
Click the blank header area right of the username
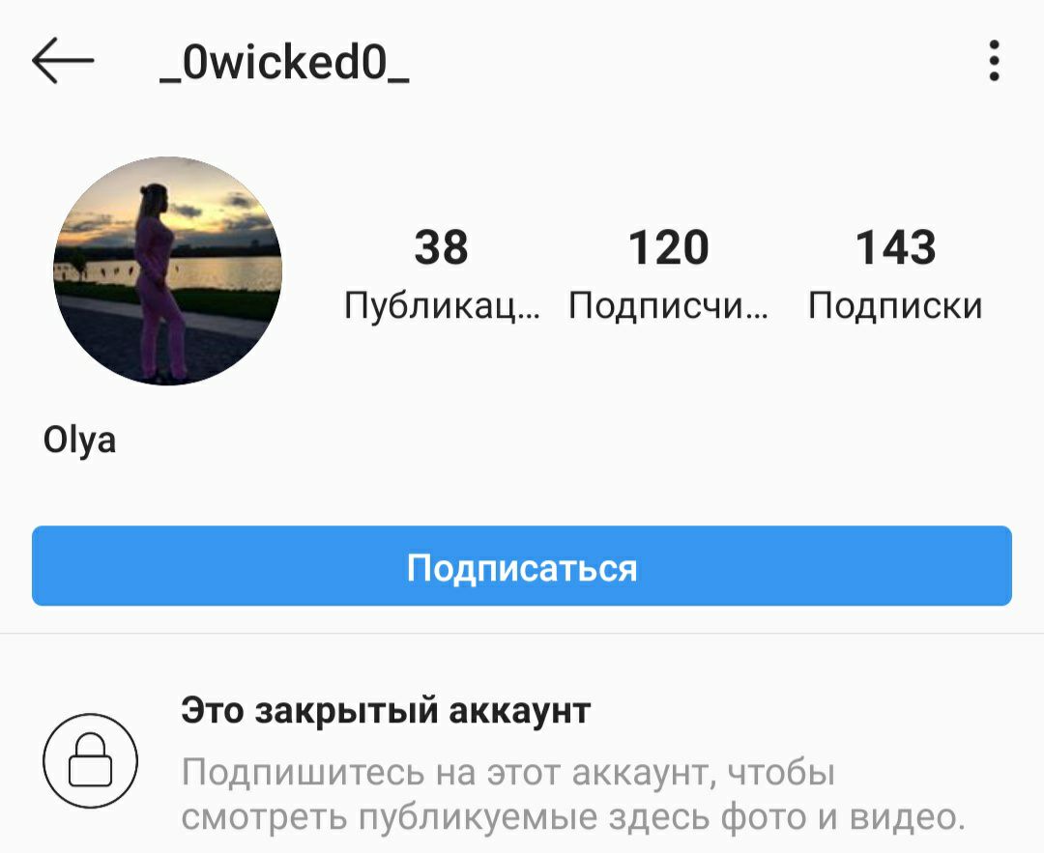[x=692, y=61]
